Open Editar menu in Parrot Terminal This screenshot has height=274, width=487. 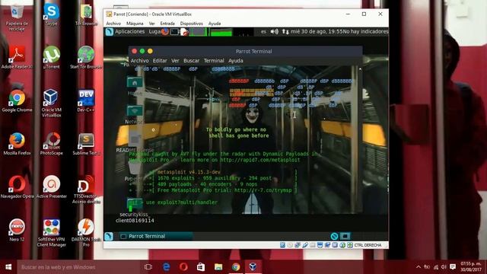click(160, 61)
